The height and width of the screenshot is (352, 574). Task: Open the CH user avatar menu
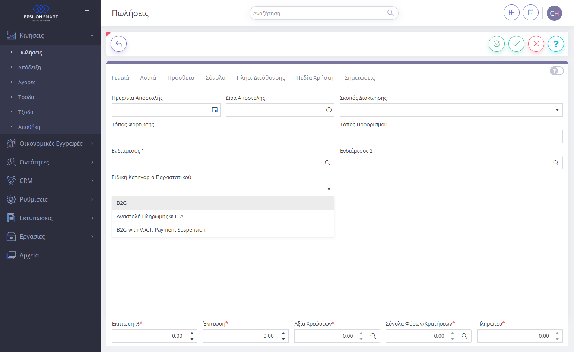[554, 13]
